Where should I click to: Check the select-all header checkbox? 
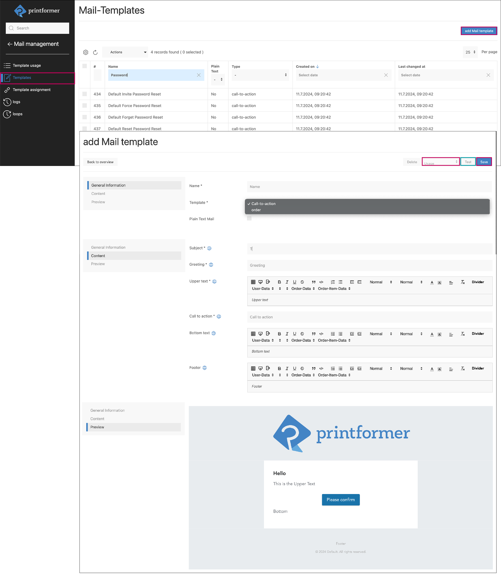(85, 66)
